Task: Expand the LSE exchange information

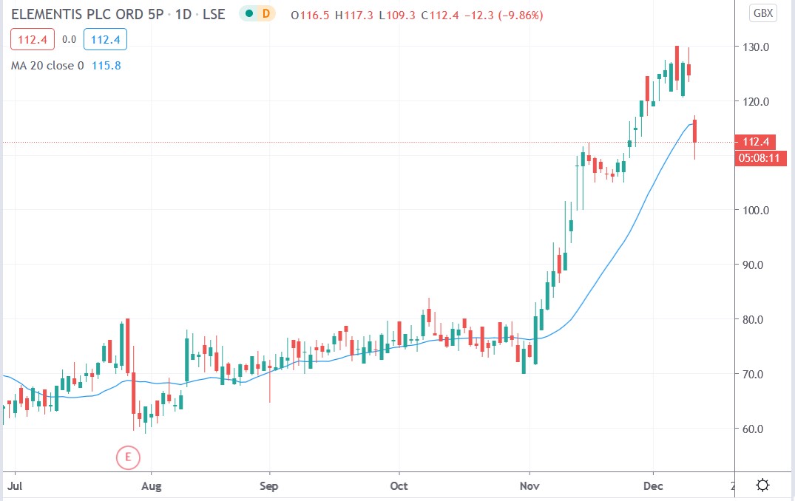Action: (x=214, y=14)
